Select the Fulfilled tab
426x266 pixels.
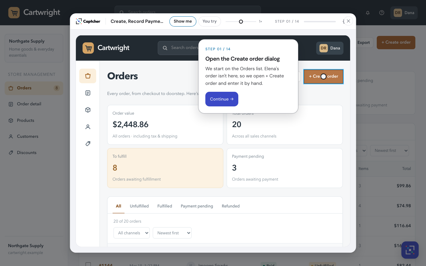[165, 206]
